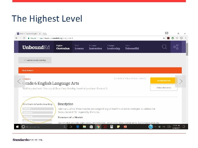Open the Chrome three-dot menu
Screen dimensions: 198x148
point(186,38)
